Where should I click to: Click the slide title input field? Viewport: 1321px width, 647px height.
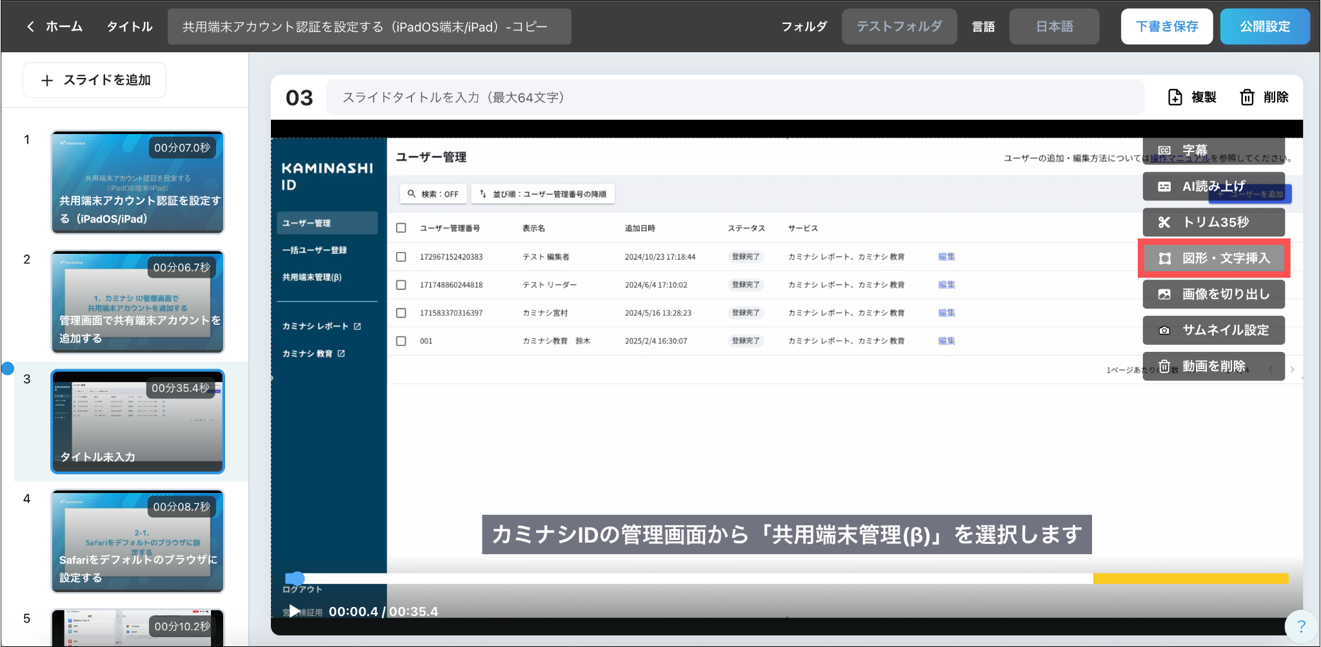(735, 97)
